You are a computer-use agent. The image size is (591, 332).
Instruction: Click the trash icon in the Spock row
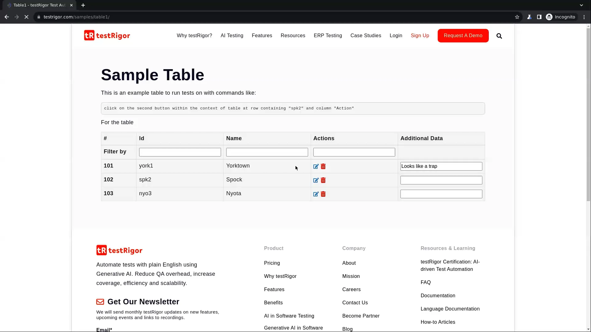tap(323, 180)
